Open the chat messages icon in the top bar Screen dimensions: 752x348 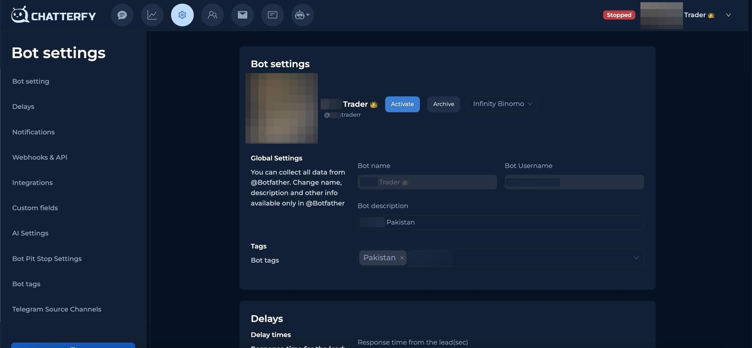tap(122, 15)
